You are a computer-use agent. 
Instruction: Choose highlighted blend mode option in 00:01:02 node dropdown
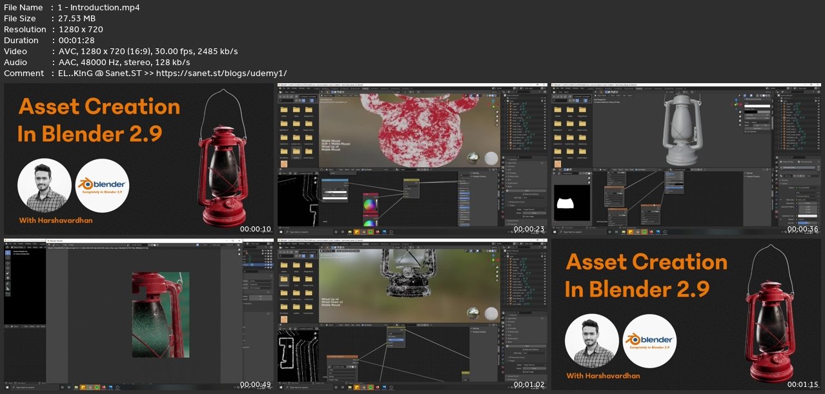click(396, 339)
